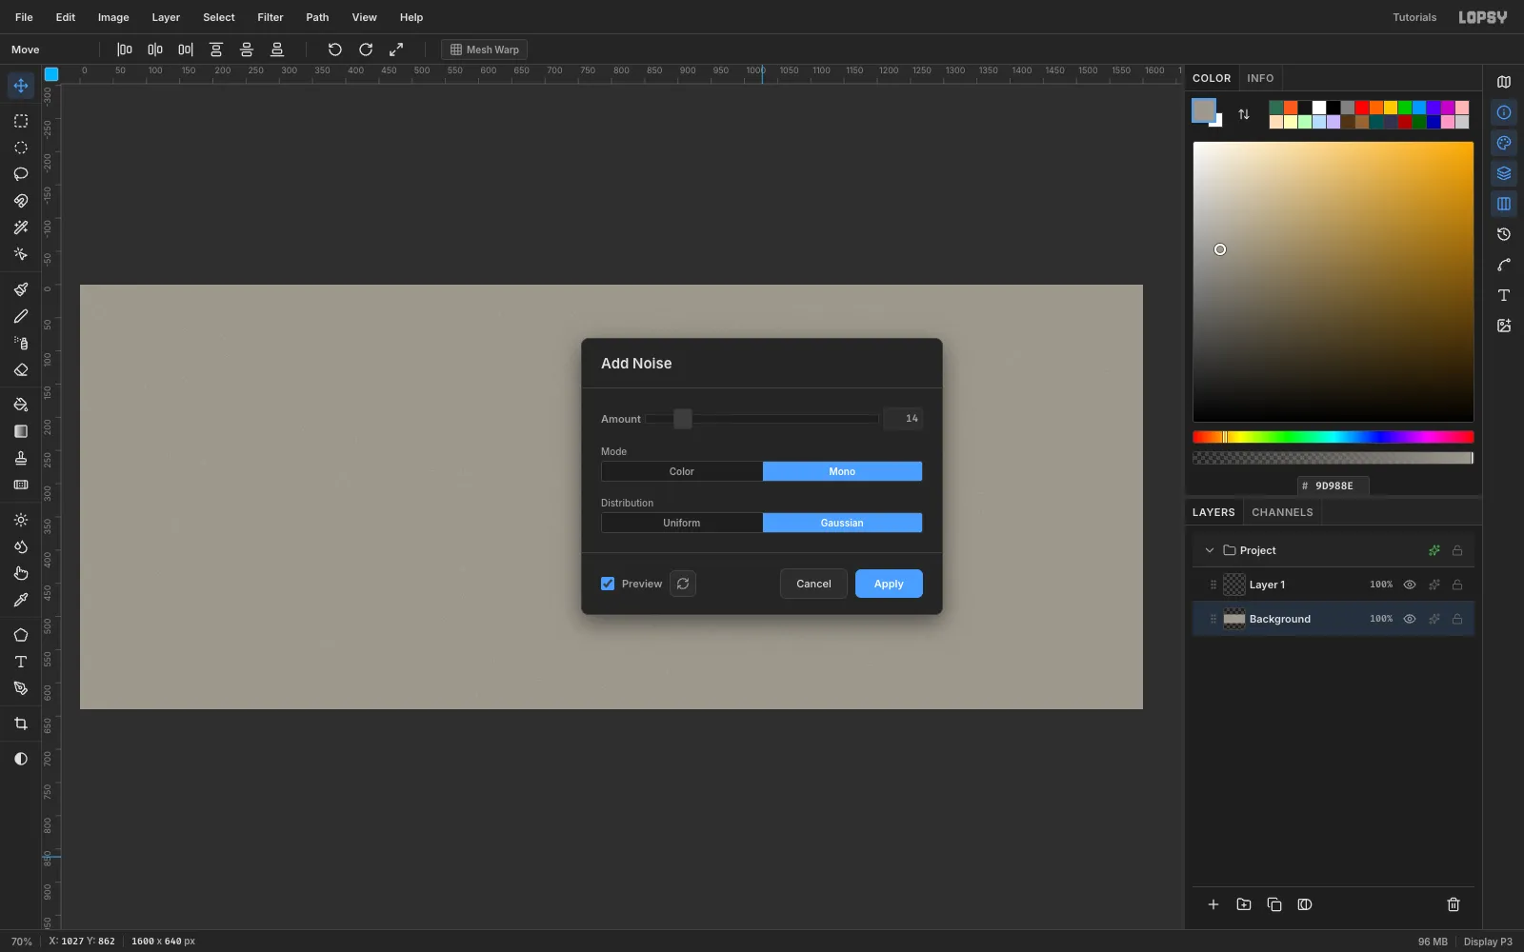This screenshot has width=1524, height=952.
Task: Select the Move tool in the toolbox
Action: coord(21,86)
